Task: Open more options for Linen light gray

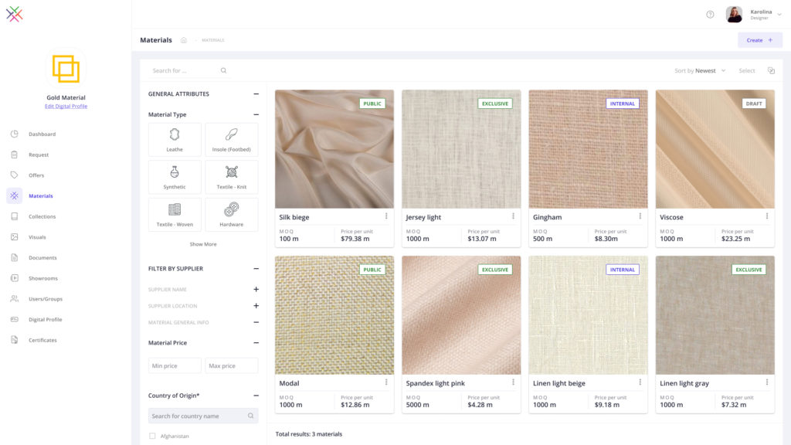Action: tap(767, 382)
